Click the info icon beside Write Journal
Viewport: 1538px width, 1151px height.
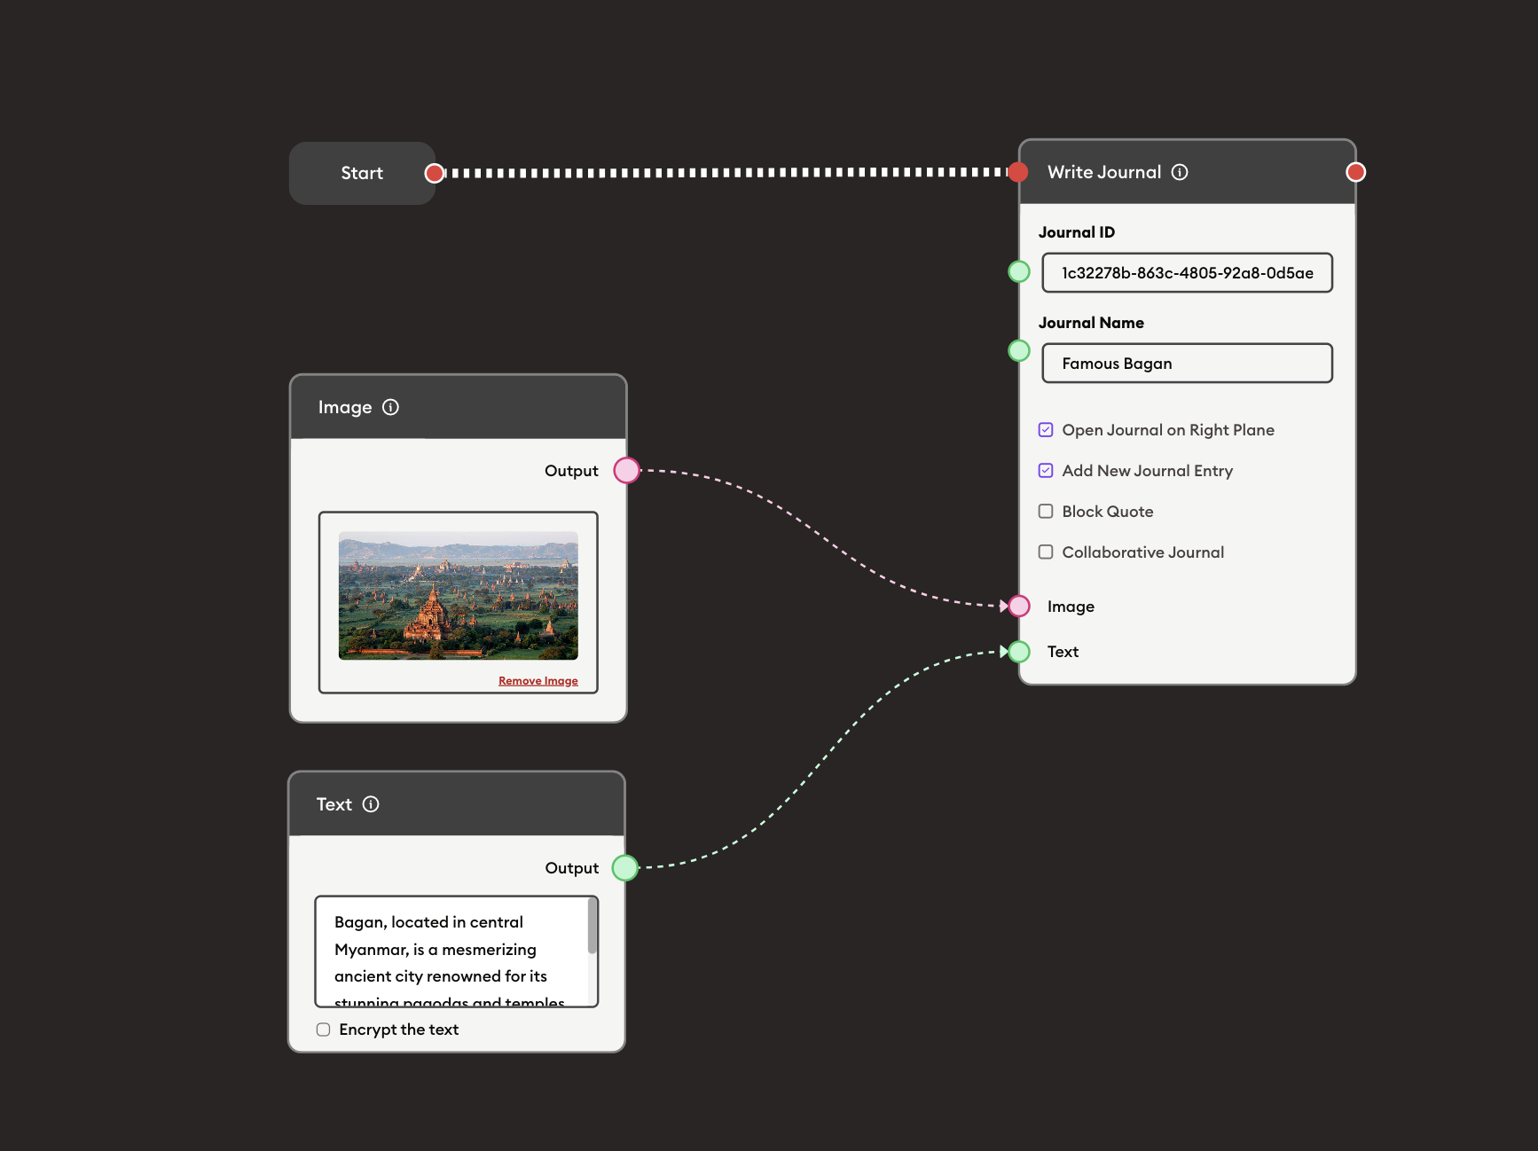coord(1180,172)
